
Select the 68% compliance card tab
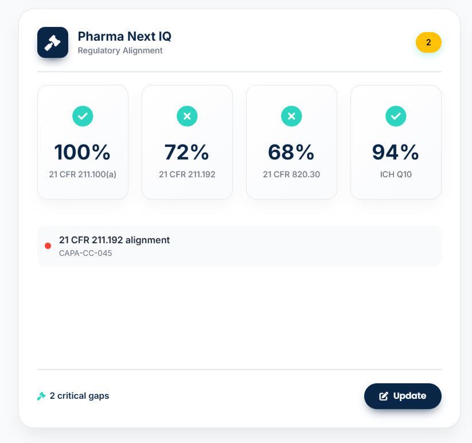tap(291, 142)
